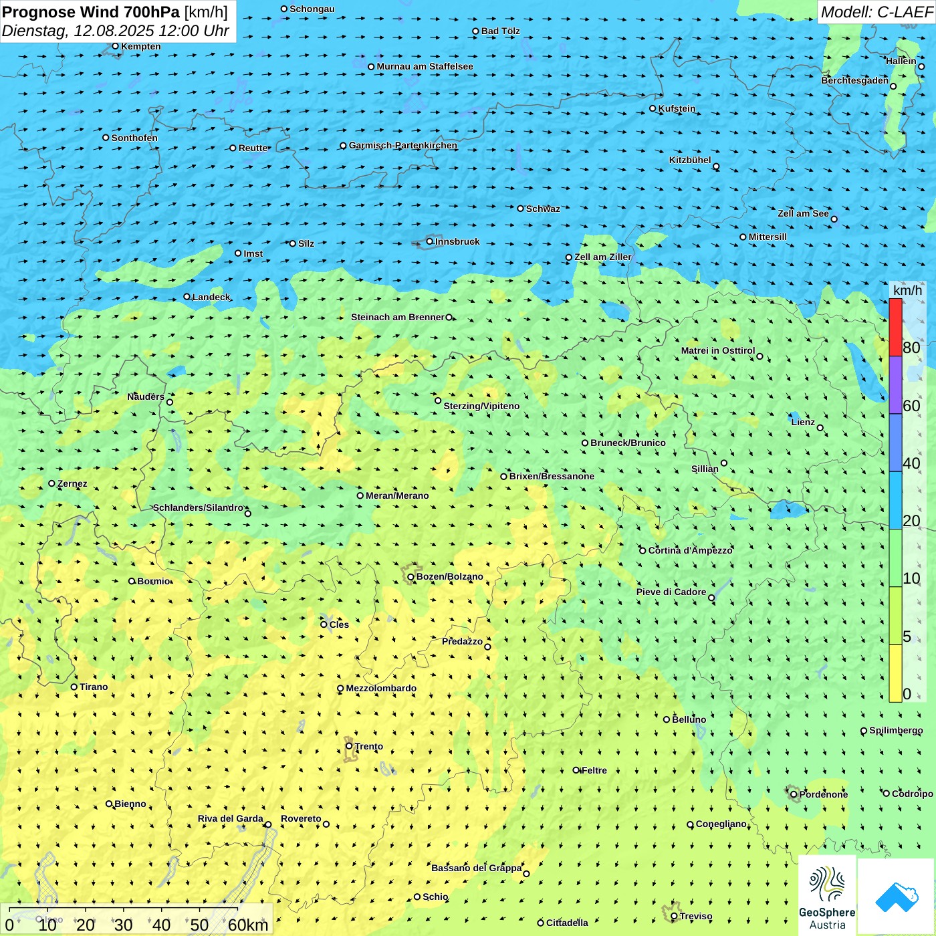Click the Cortina d'Ampezzo label
The width and height of the screenshot is (936, 936).
[691, 550]
